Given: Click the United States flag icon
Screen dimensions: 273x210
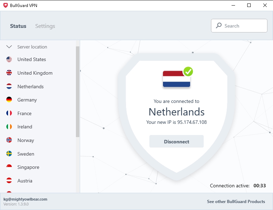Looking at the screenshot, I should tap(9, 59).
